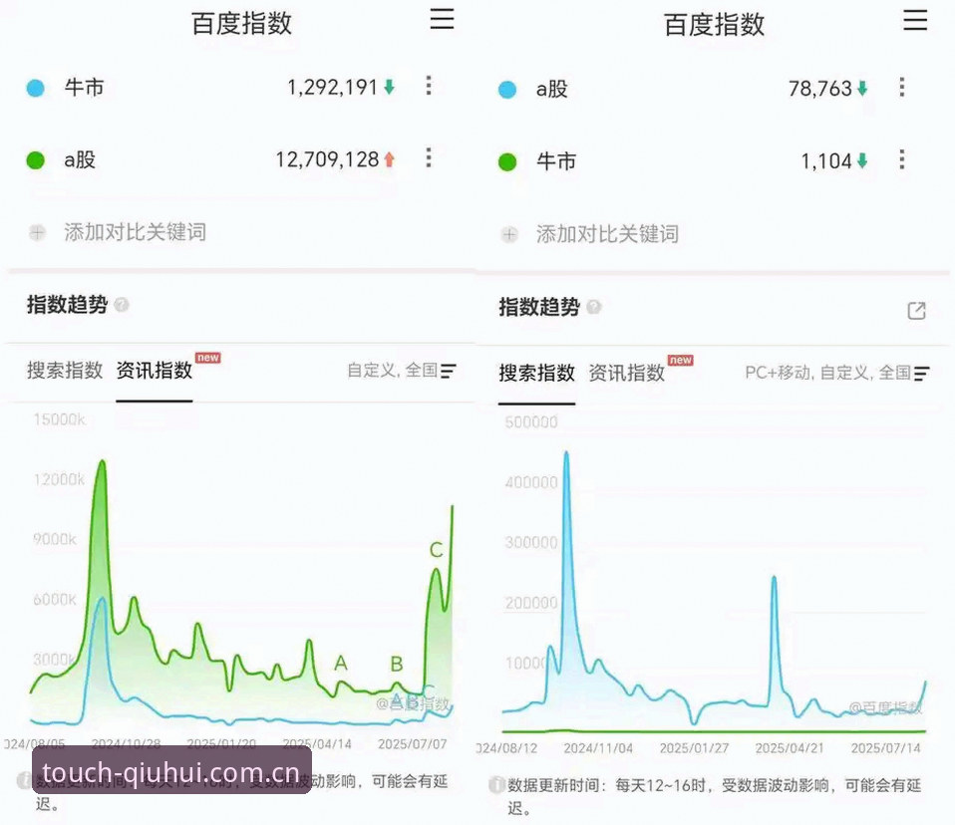Click the new badge in right panel
This screenshot has width=955, height=825.
tap(680, 361)
